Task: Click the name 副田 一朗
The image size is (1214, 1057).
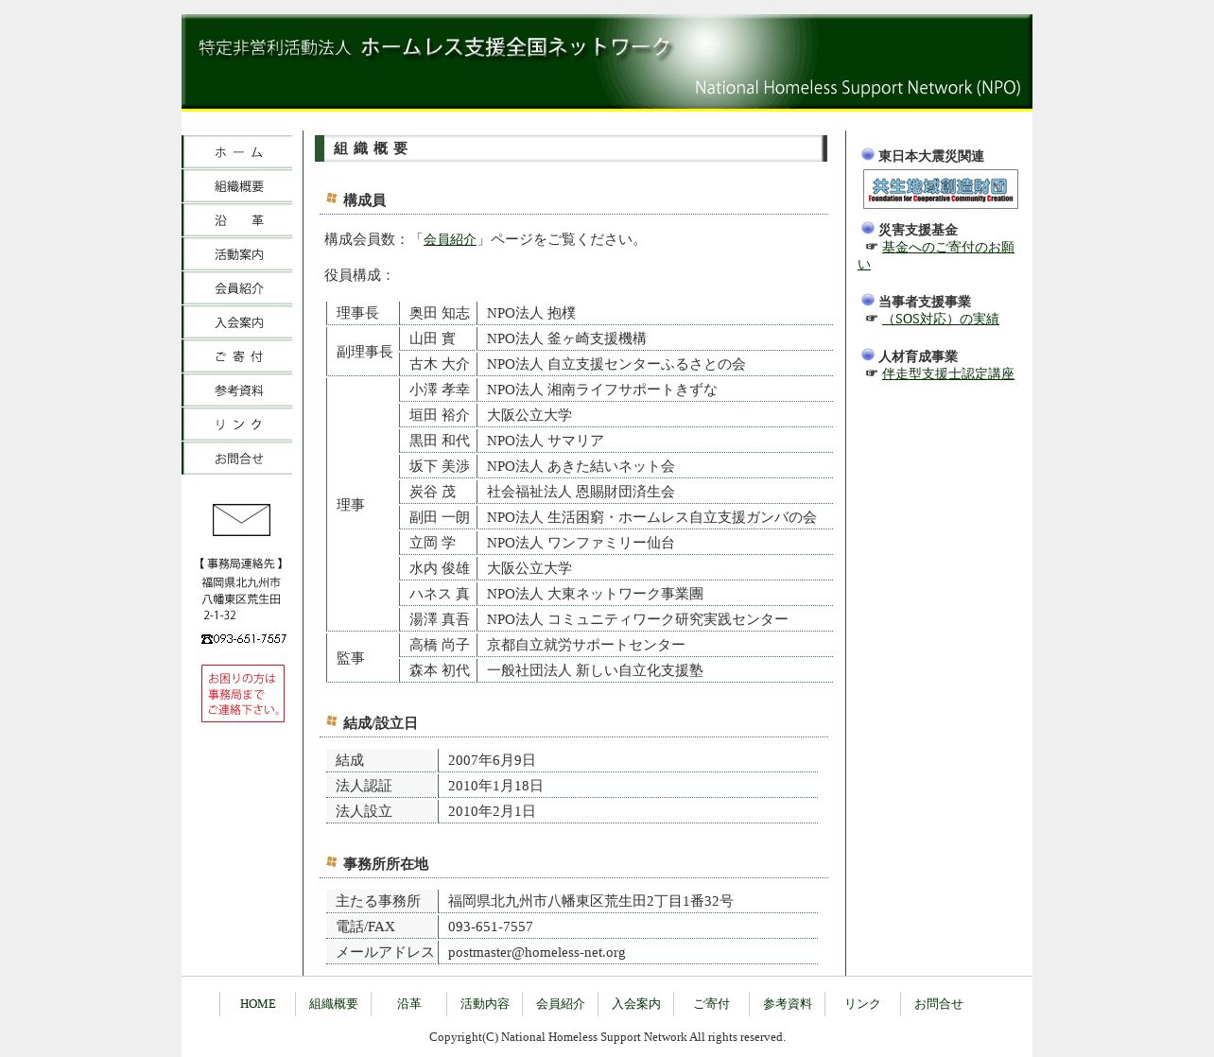Action: point(440,517)
